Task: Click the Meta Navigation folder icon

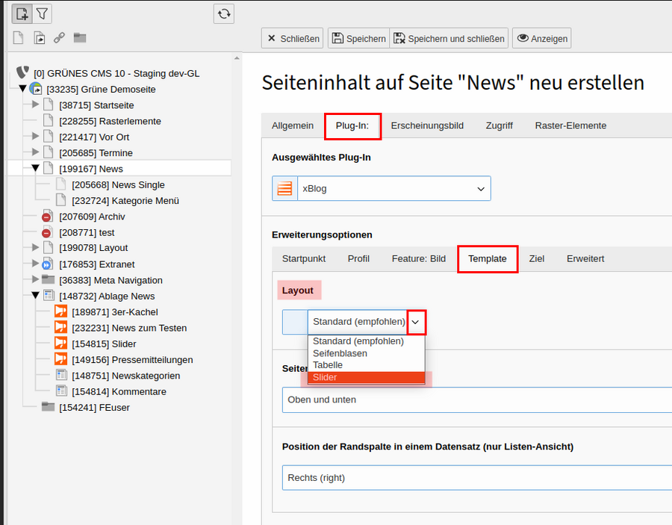Action: point(48,280)
